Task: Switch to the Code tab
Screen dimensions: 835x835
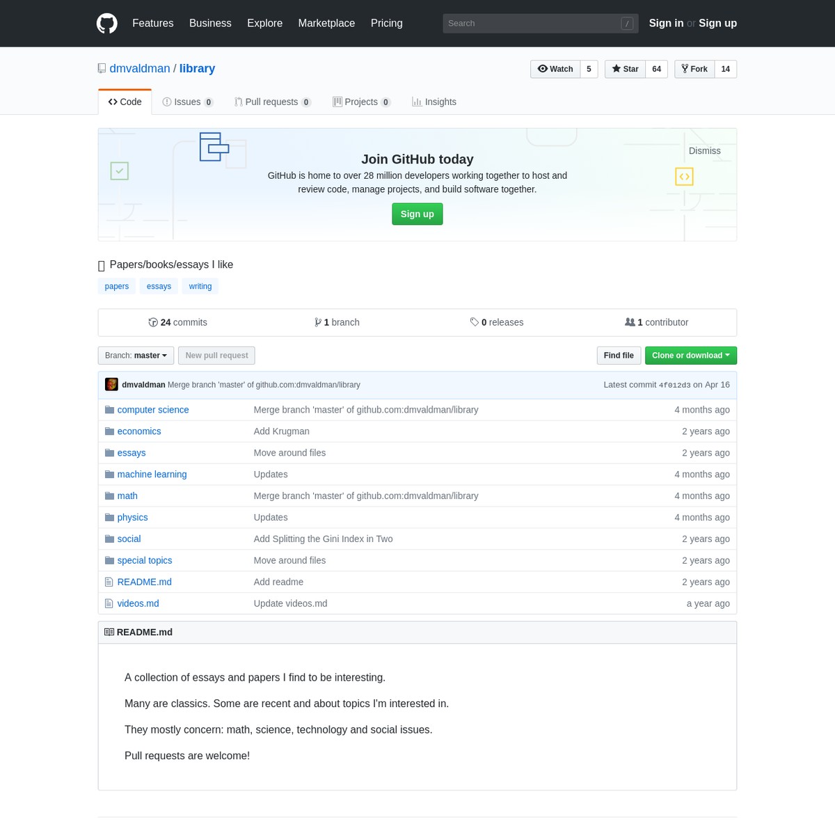Action: pyautogui.click(x=125, y=102)
